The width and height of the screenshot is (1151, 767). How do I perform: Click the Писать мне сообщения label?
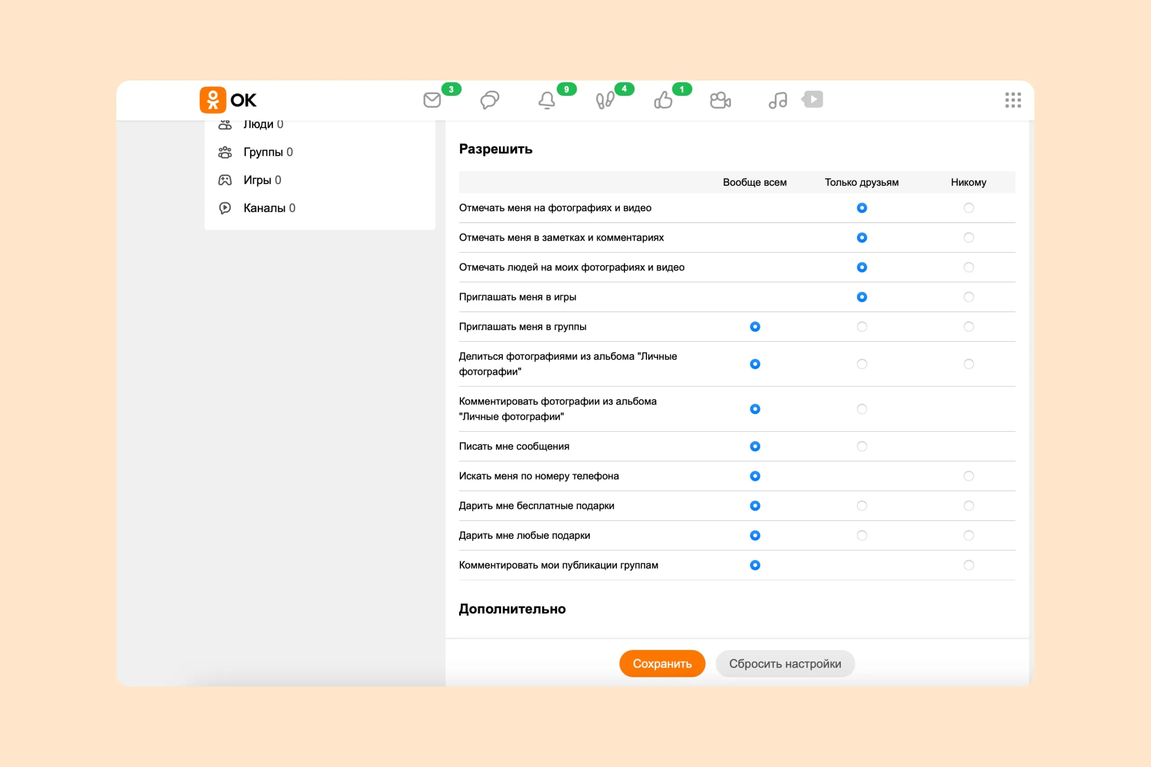click(x=513, y=446)
